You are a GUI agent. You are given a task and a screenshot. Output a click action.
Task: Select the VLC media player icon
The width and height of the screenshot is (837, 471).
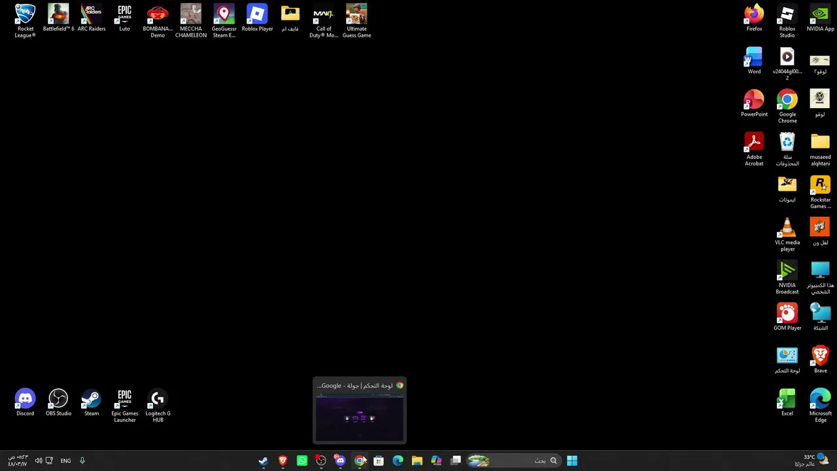coord(787,234)
